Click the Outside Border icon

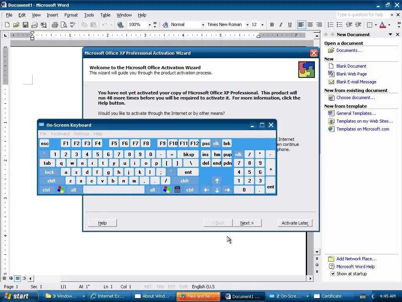[x=369, y=25]
